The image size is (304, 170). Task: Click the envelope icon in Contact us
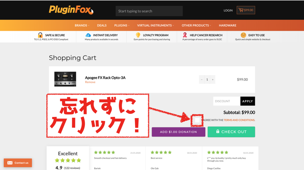pyautogui.click(x=10, y=163)
